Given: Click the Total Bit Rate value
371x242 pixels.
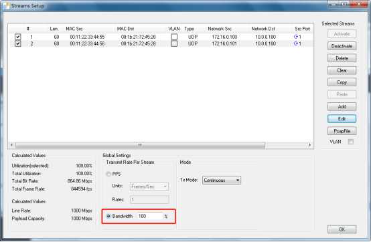Looking at the screenshot, I should coord(80,181).
